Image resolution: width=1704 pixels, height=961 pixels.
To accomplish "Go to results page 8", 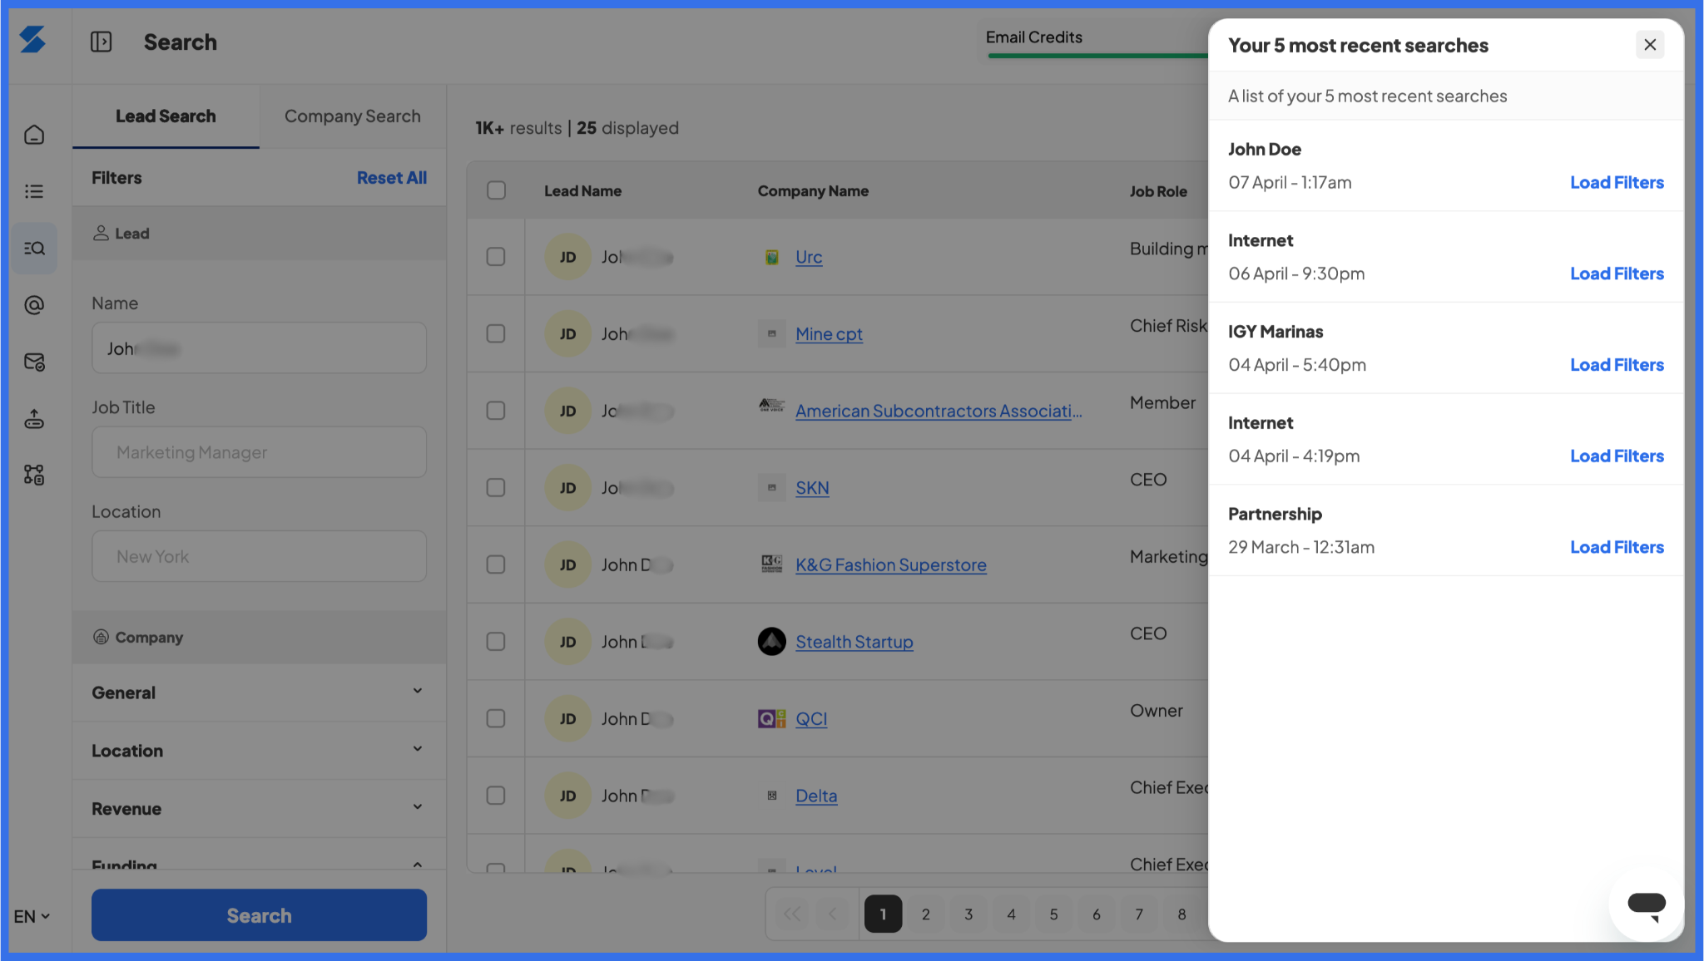I will 1181,914.
